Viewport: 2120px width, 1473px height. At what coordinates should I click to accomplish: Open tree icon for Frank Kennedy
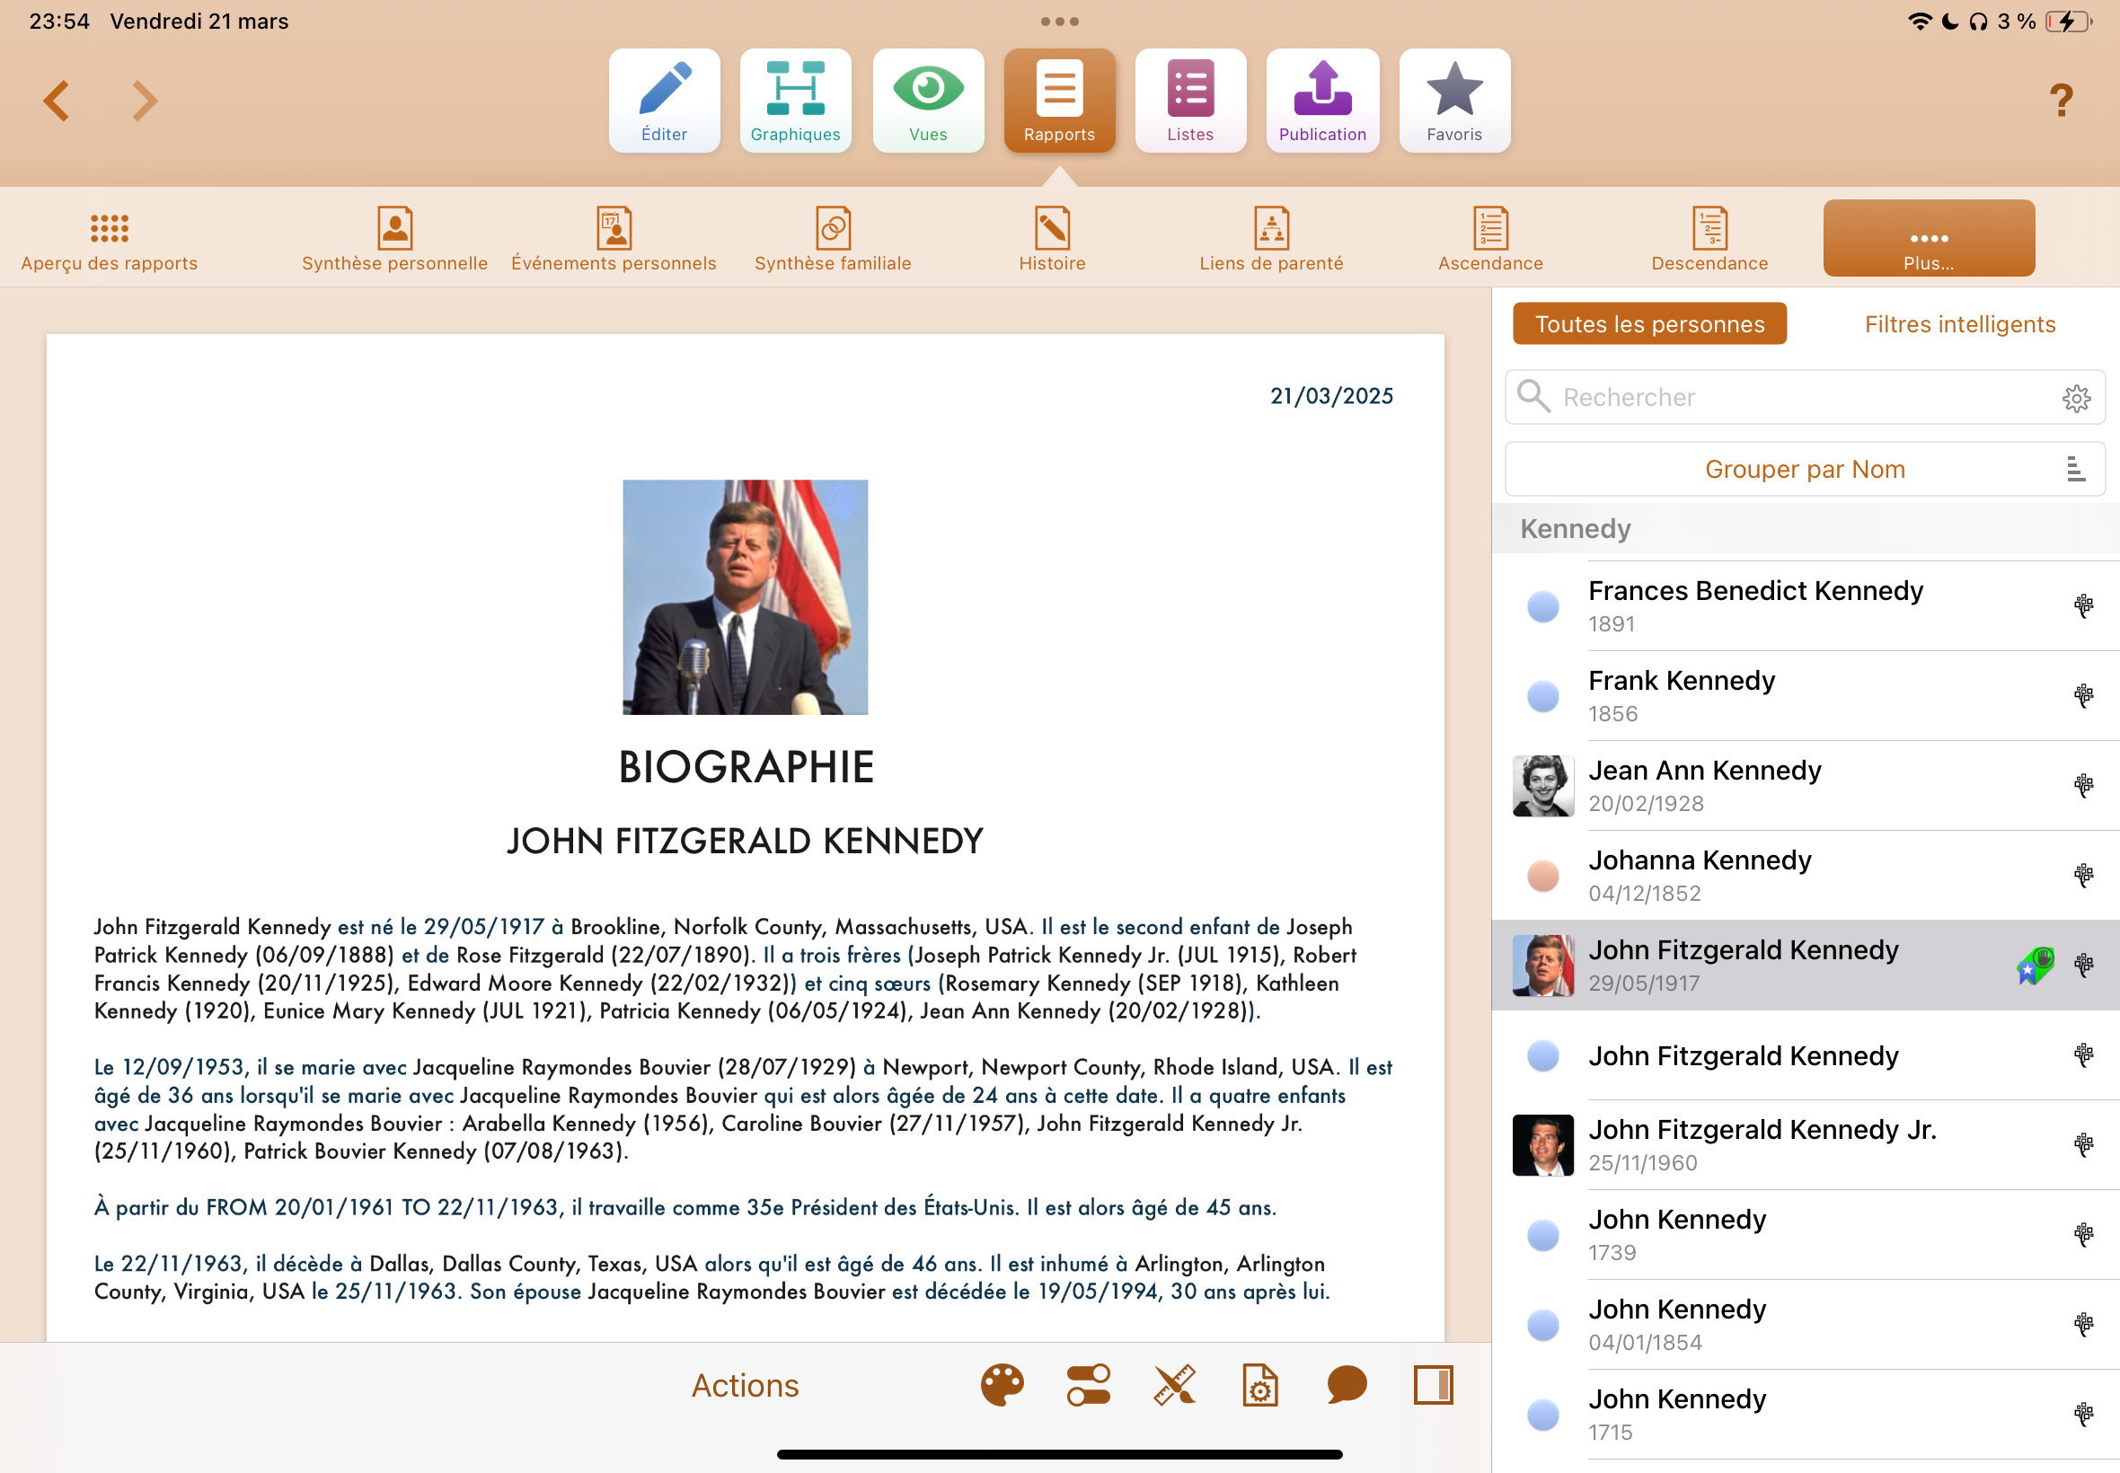pos(2083,695)
